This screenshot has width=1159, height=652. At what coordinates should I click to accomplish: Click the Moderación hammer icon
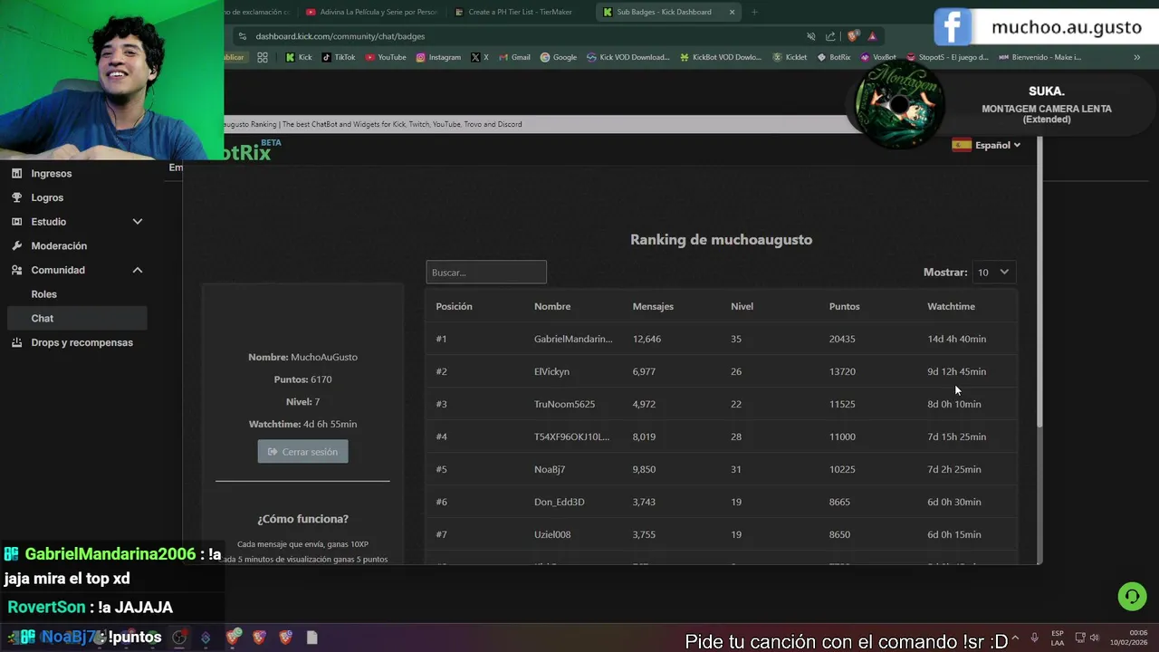point(17,245)
